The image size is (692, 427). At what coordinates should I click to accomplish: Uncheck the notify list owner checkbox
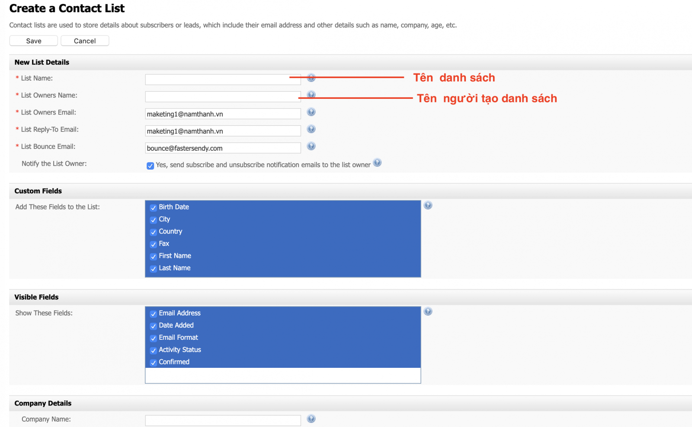click(151, 166)
